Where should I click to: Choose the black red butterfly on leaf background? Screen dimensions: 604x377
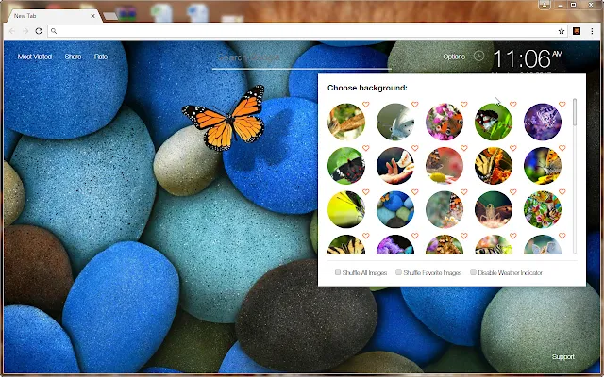click(346, 166)
